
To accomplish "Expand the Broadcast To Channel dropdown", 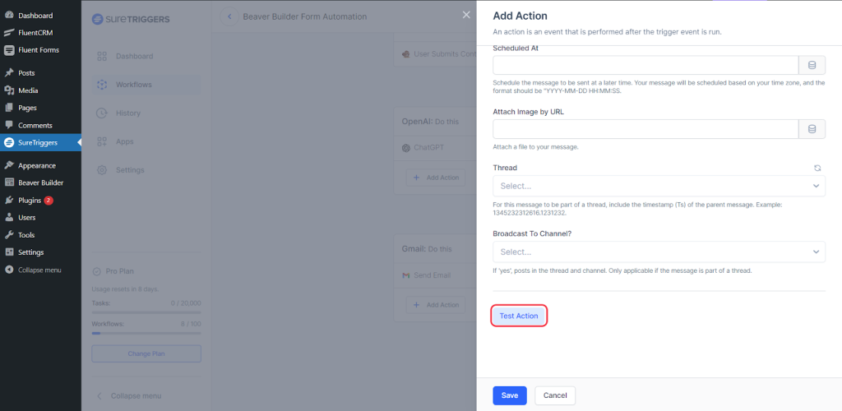I will (x=659, y=252).
